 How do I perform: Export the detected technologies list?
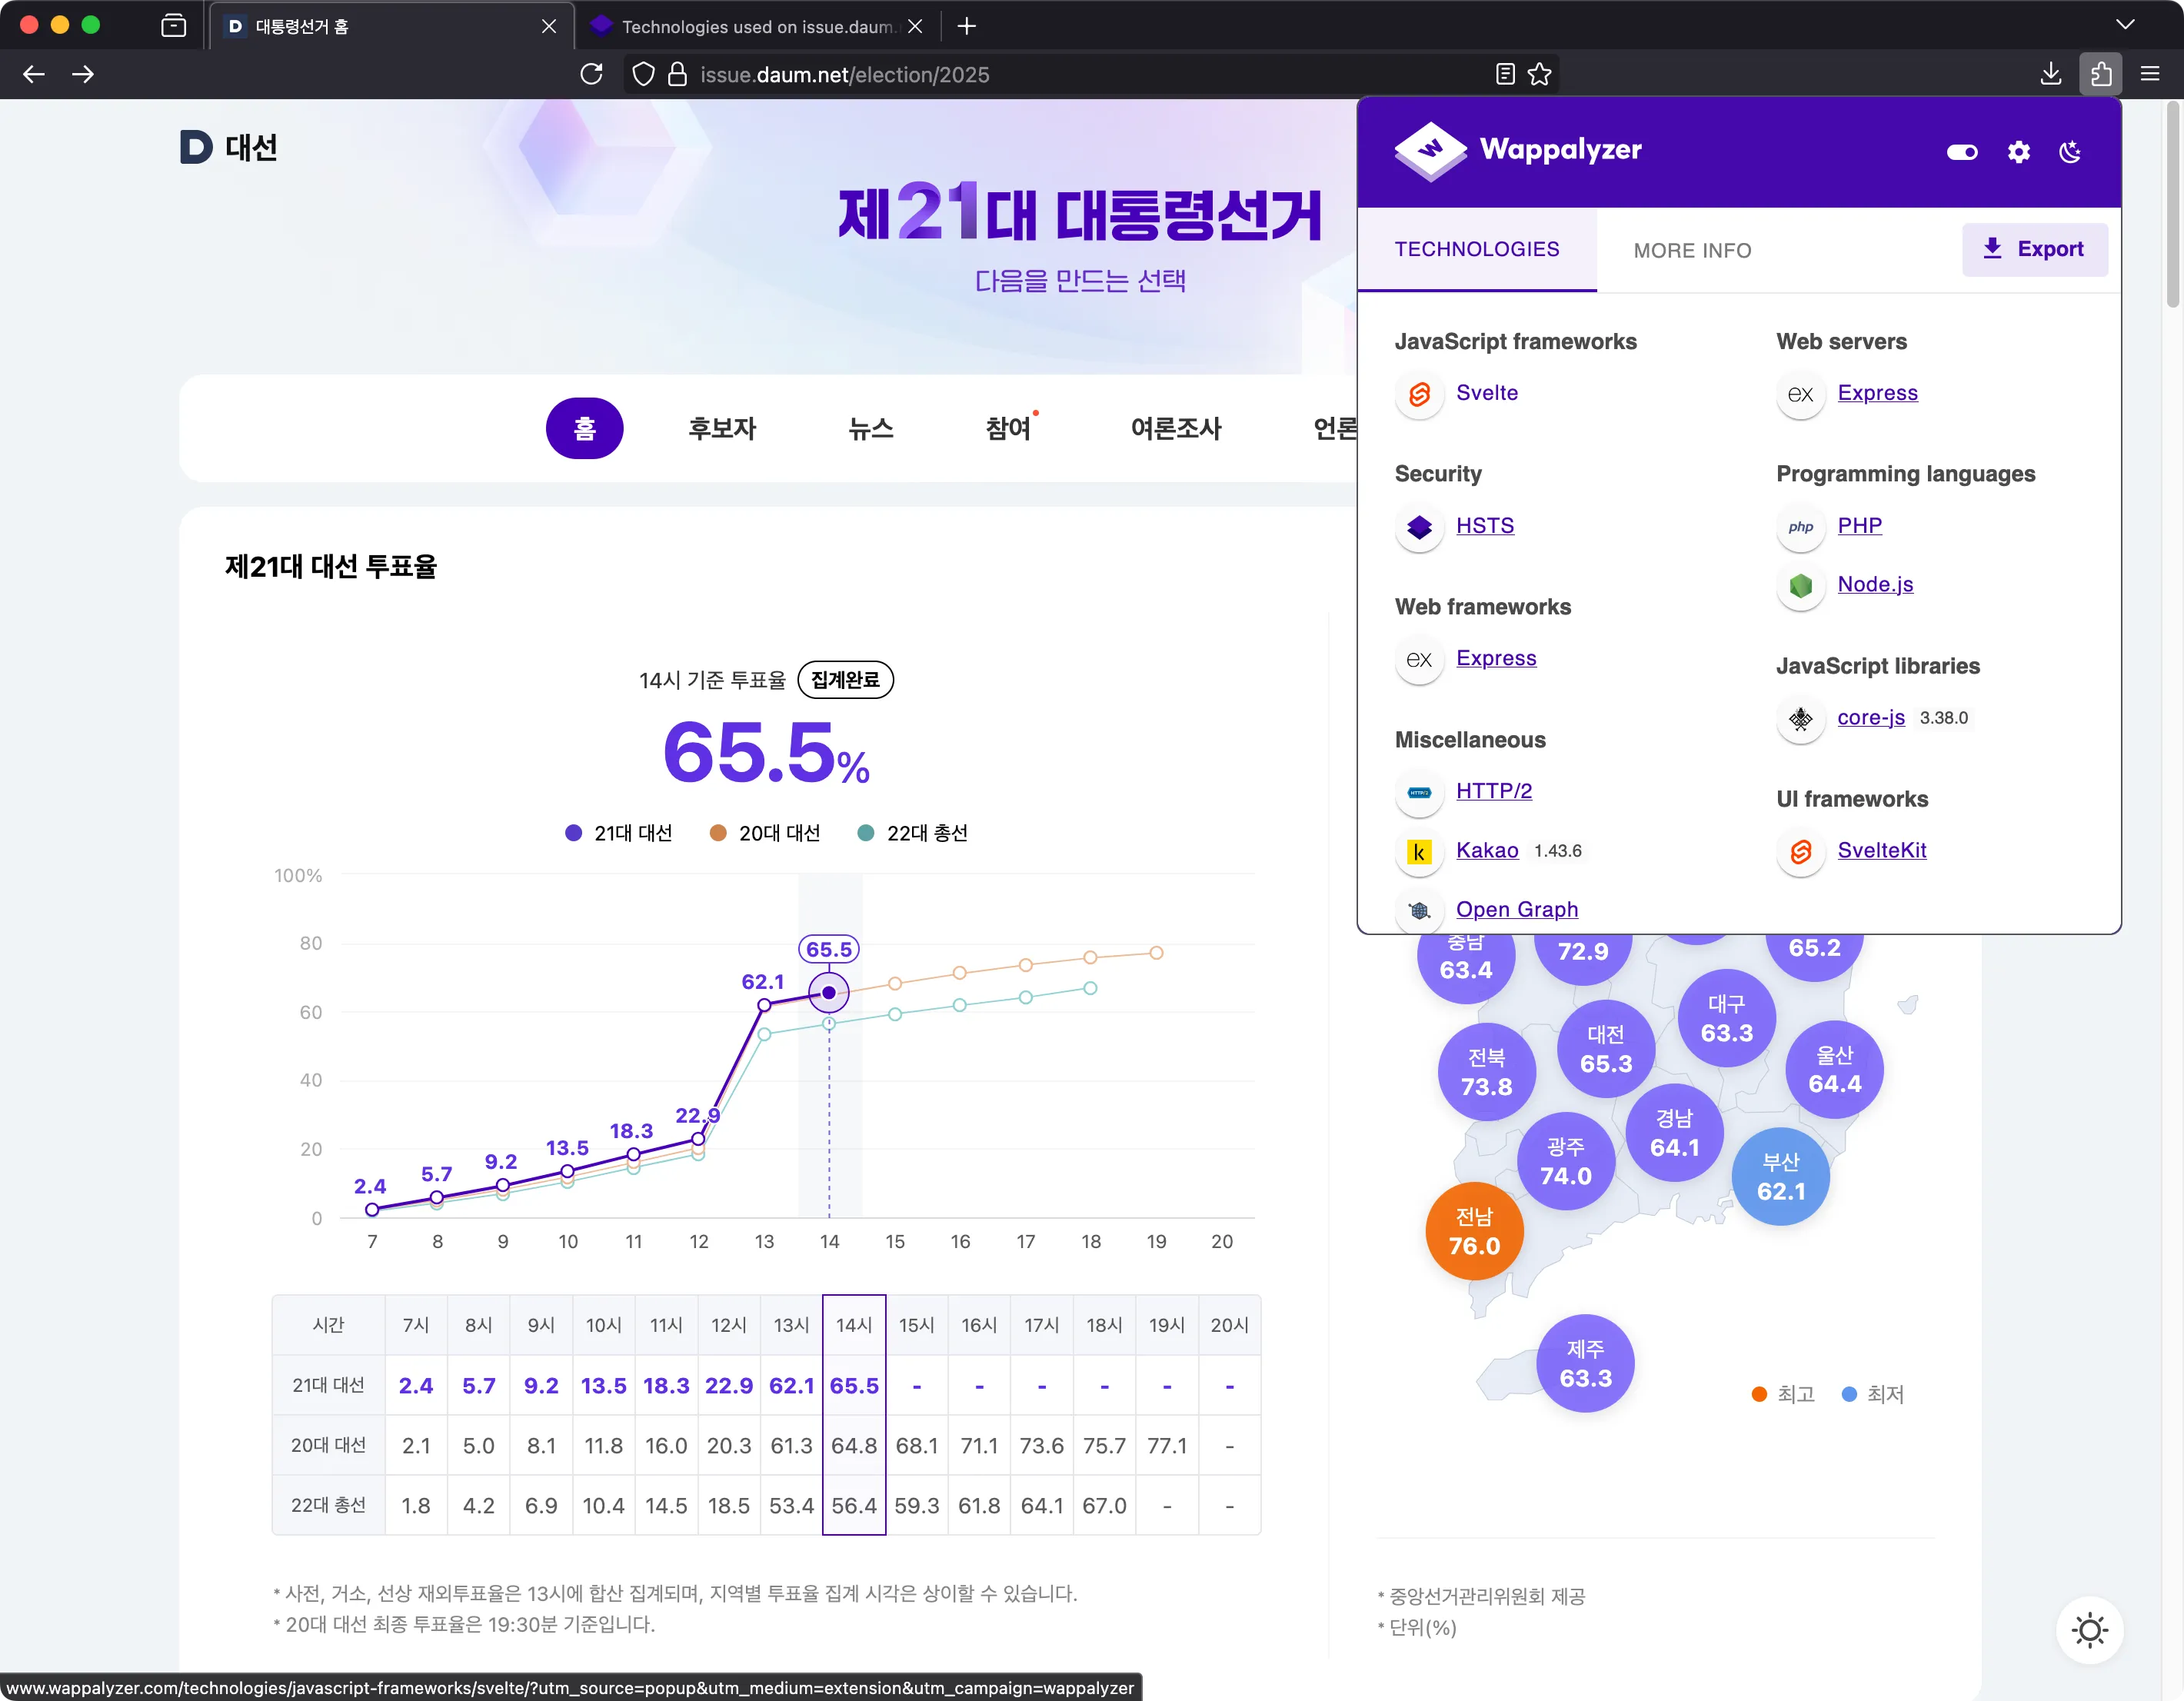[2034, 249]
